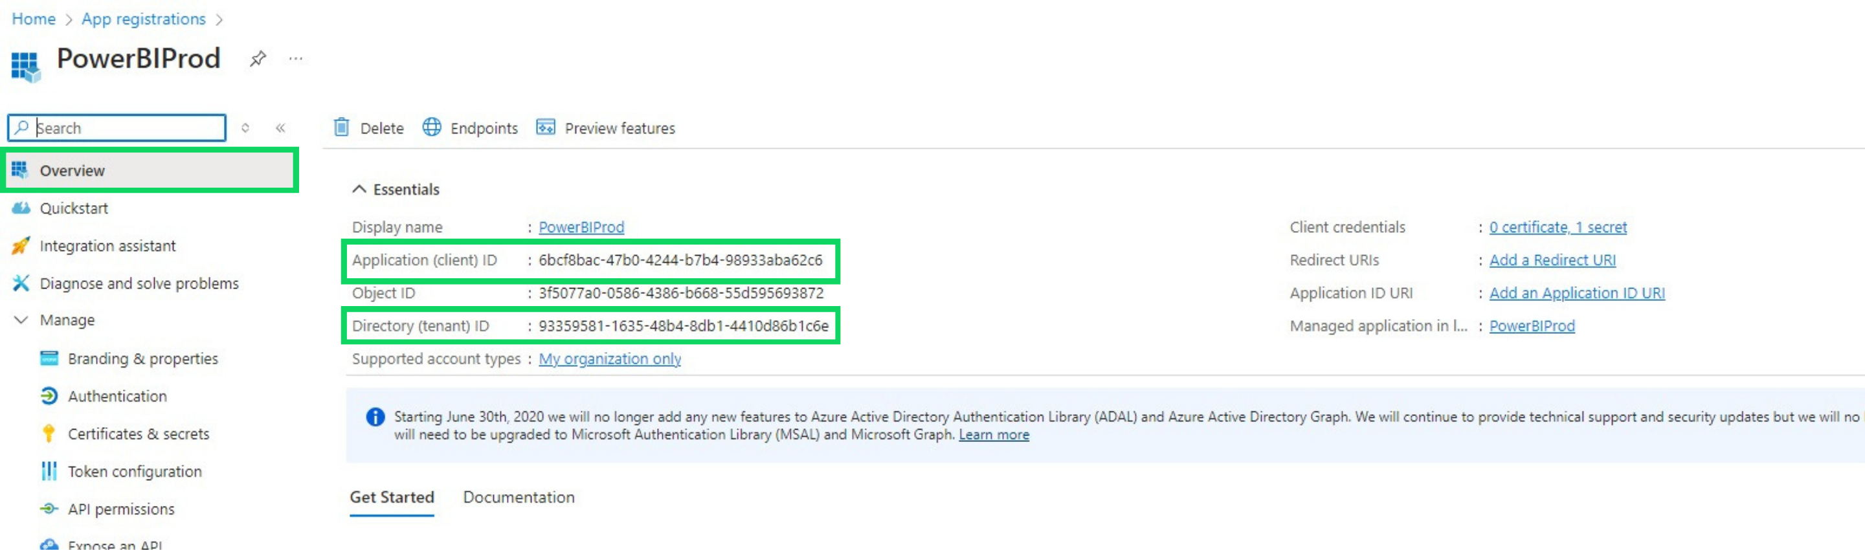The image size is (1865, 550).
Task: Open Token configuration in the sidebar
Action: (x=134, y=472)
